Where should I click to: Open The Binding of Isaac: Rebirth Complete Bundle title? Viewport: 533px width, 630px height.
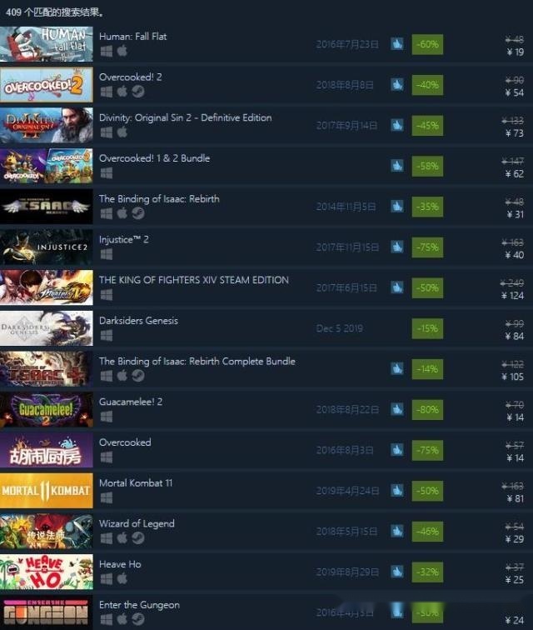point(197,361)
